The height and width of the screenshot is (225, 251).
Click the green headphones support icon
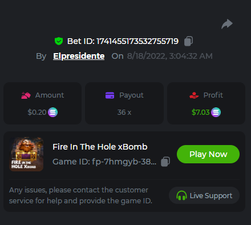coord(181,195)
